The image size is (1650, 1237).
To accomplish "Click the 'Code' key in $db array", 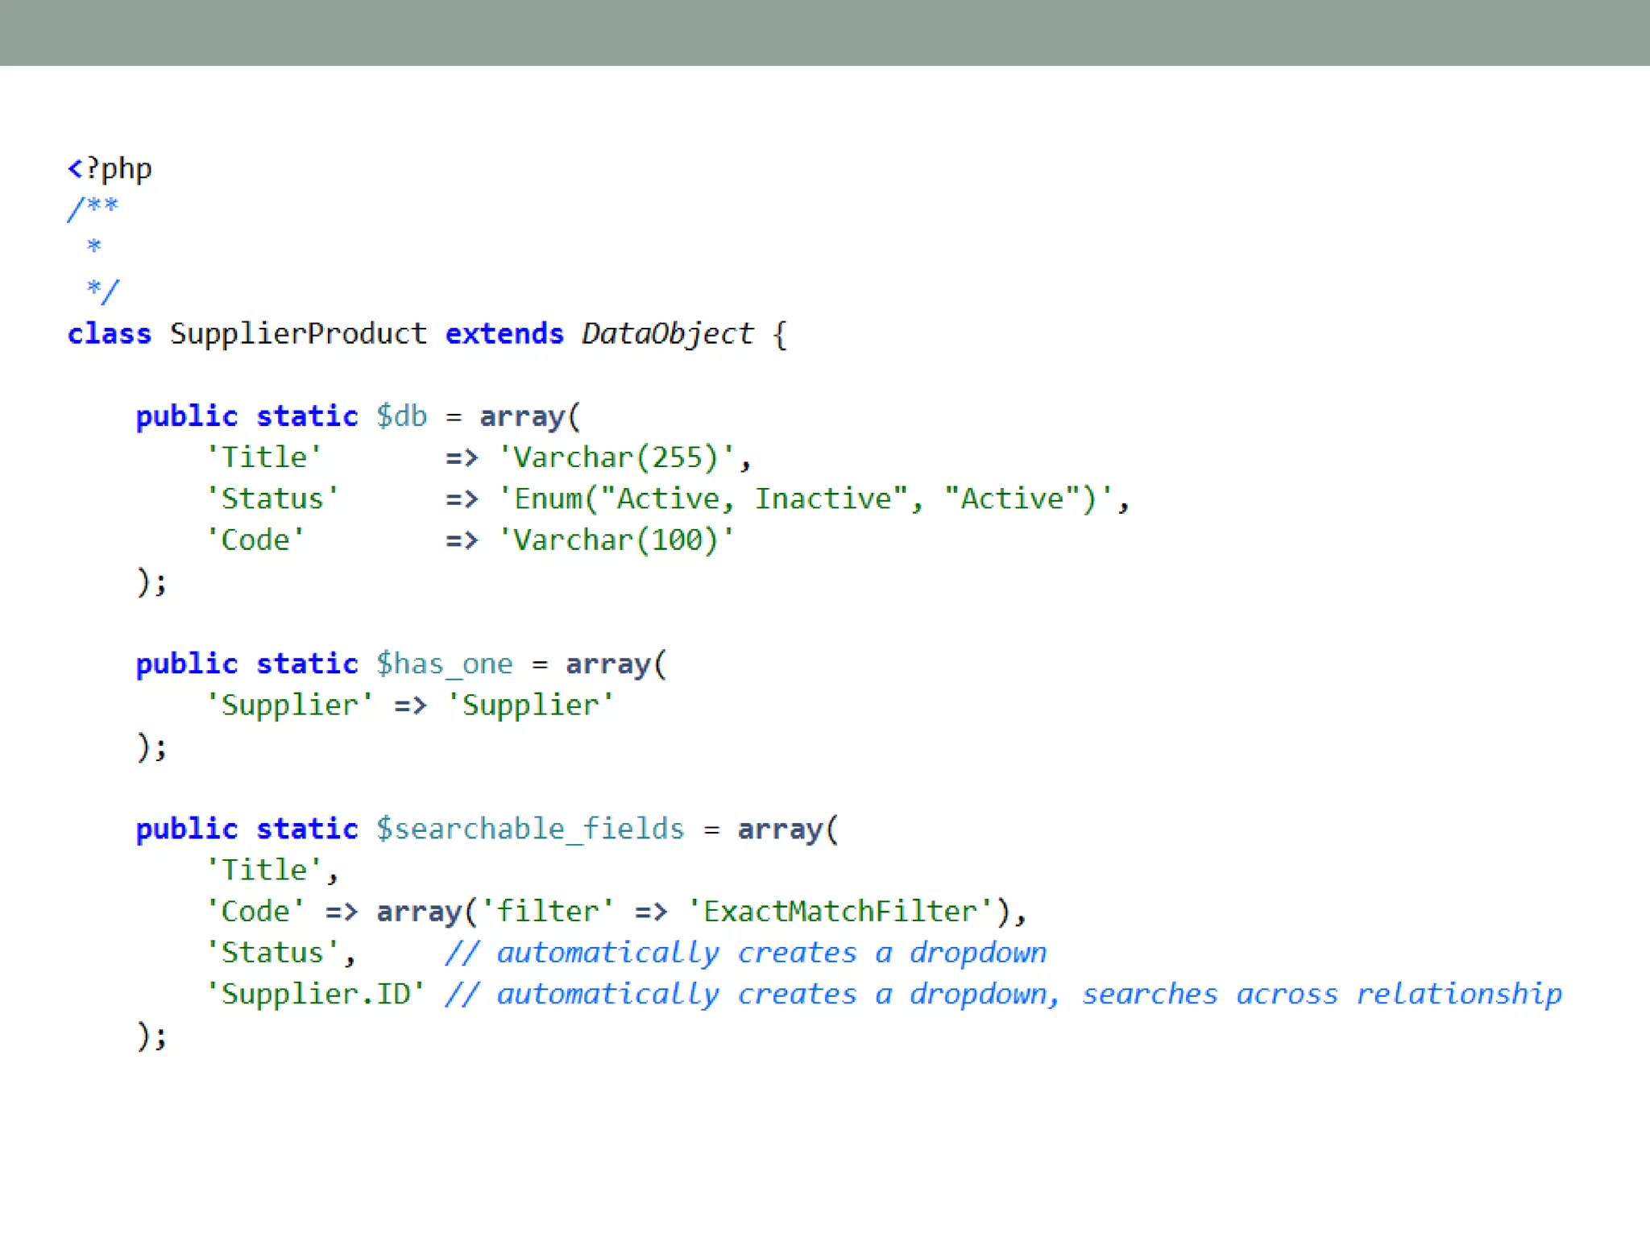I will 255,540.
